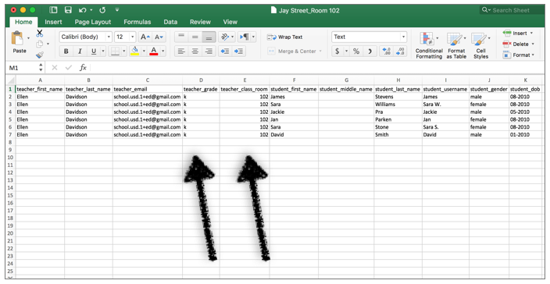The image size is (550, 284).
Task: Select column header D
Action: 201,80
